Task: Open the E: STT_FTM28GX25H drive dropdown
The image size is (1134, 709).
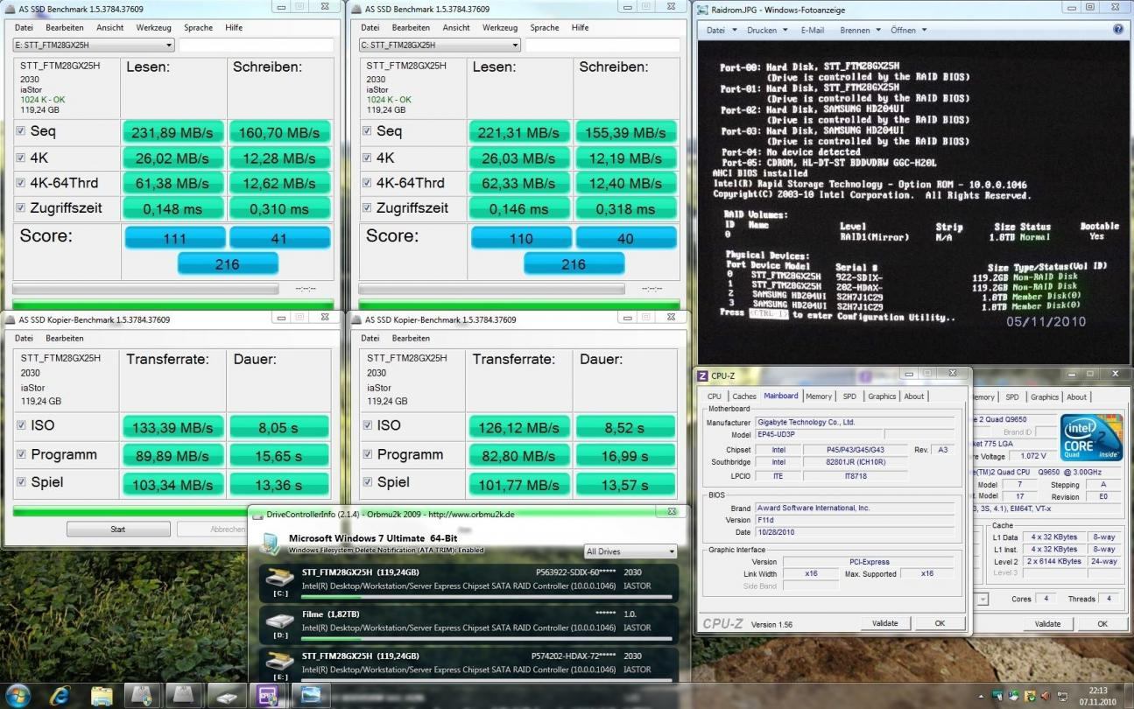Action: pyautogui.click(x=93, y=45)
